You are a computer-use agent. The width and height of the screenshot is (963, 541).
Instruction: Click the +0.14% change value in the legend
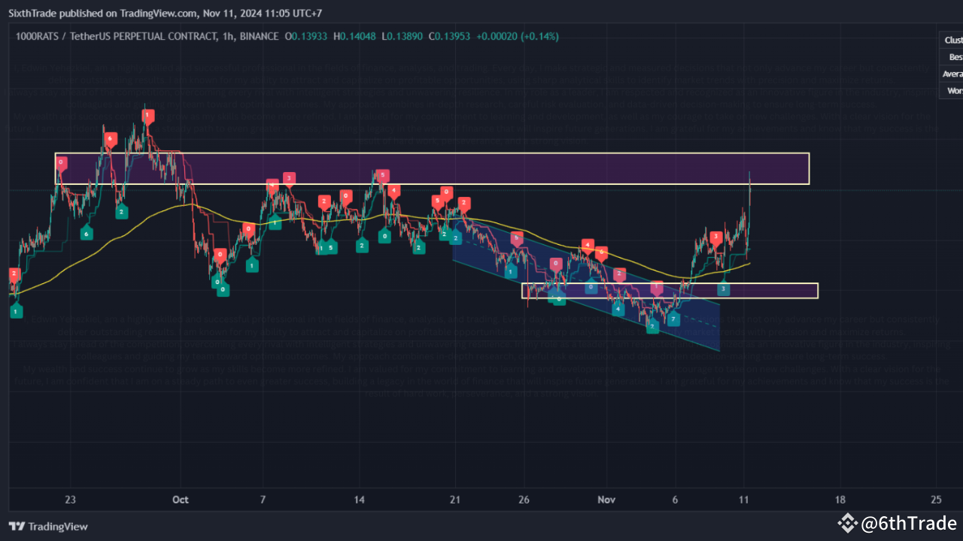539,35
